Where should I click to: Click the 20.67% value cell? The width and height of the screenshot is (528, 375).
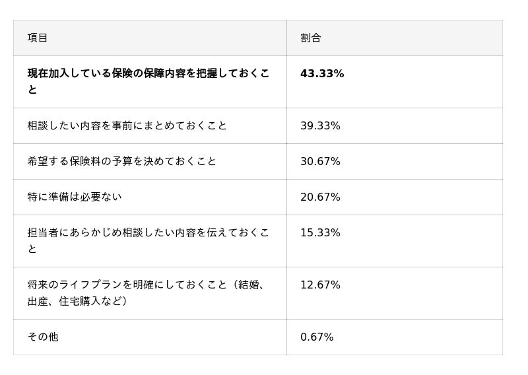point(320,197)
